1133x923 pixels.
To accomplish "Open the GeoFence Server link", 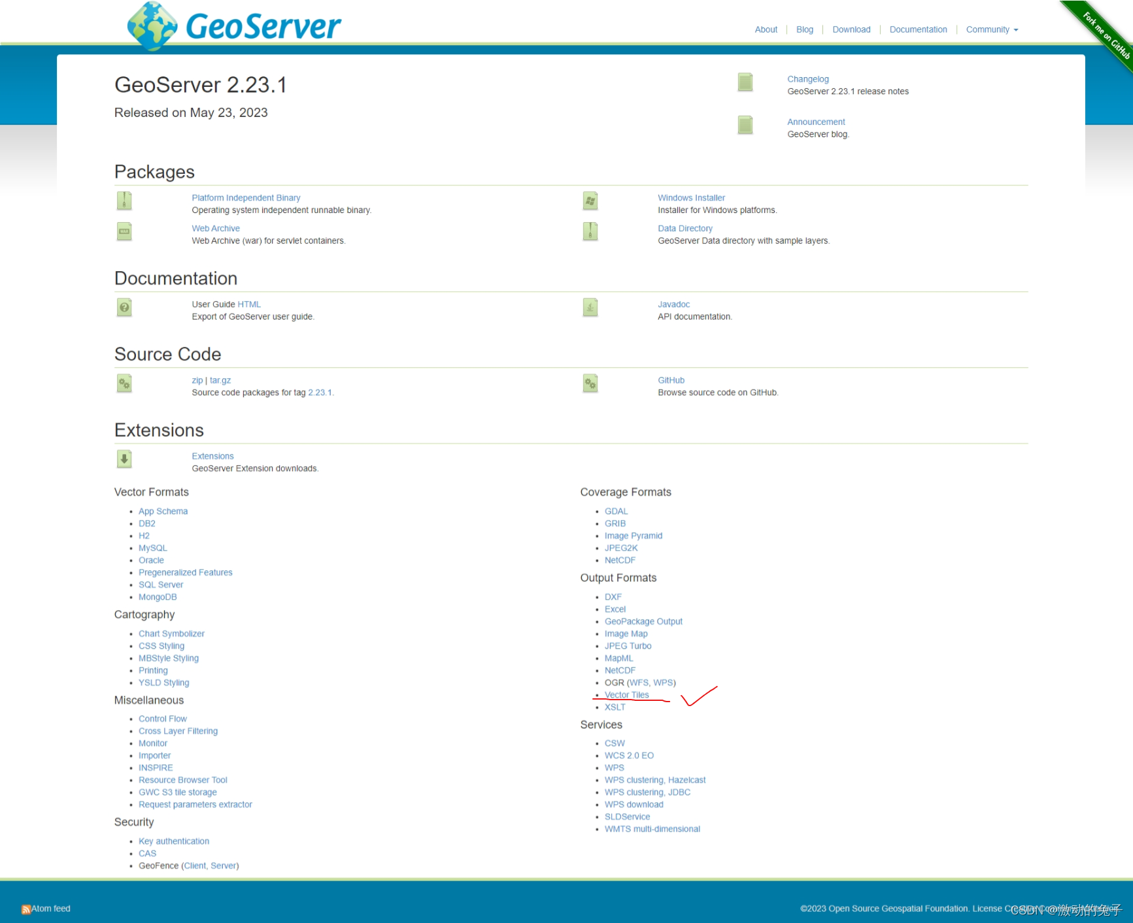I will (x=224, y=866).
